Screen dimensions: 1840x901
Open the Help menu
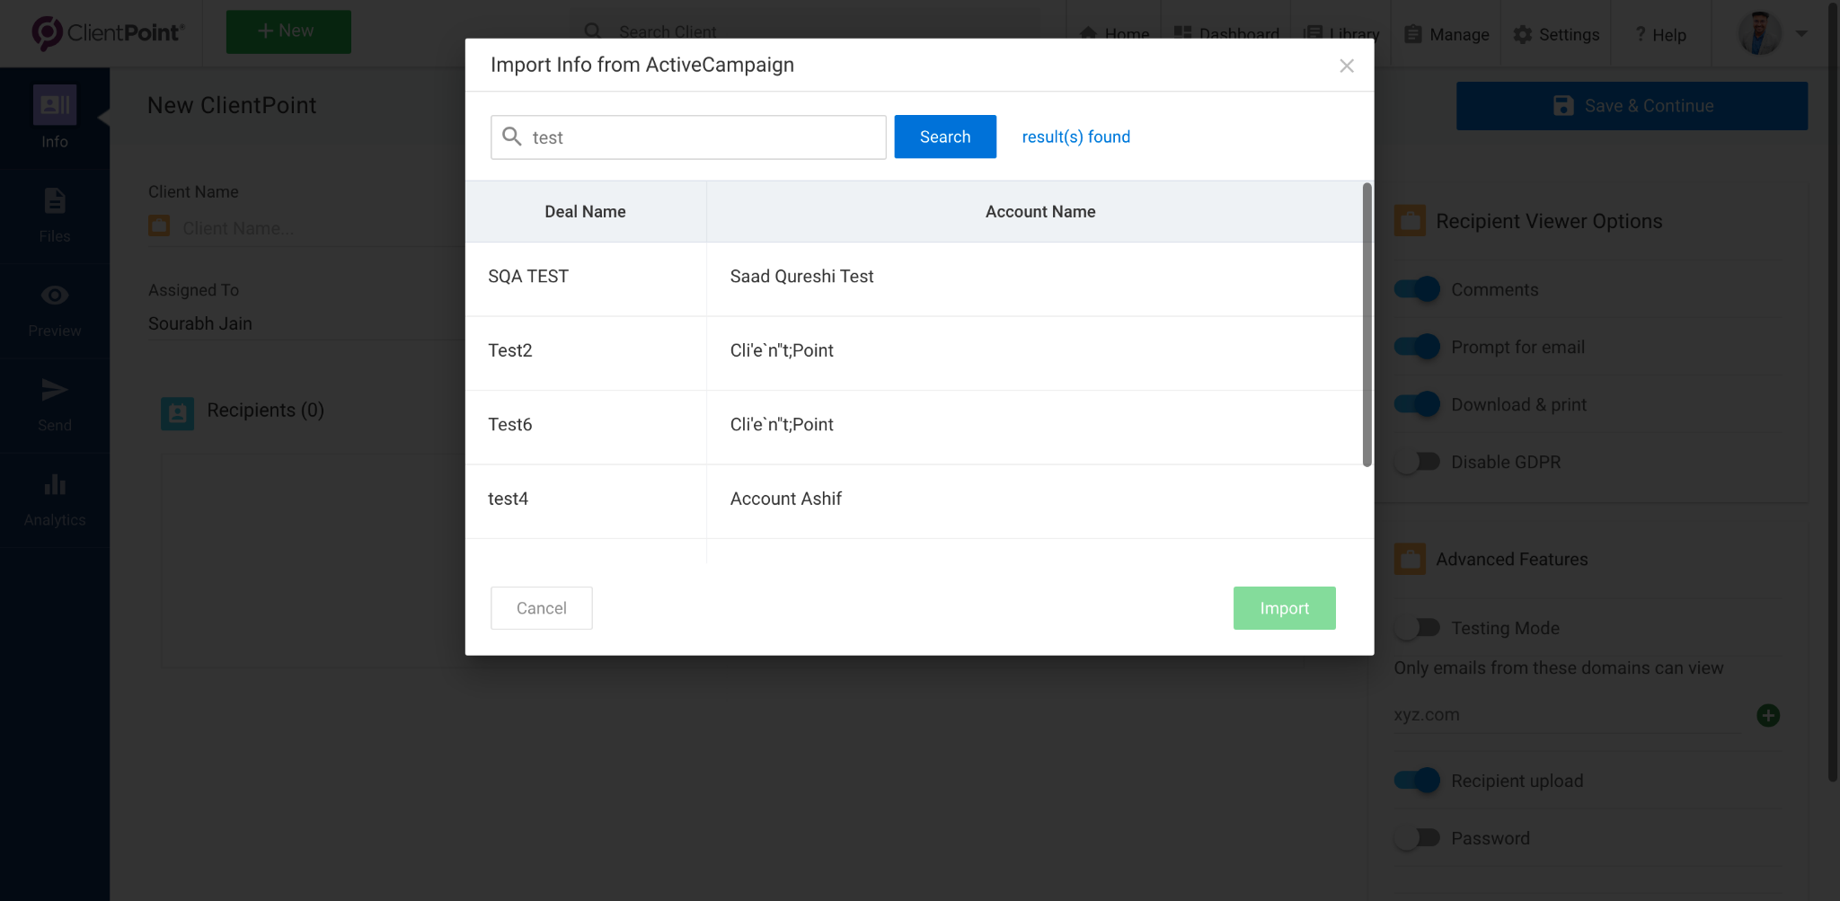click(1660, 34)
